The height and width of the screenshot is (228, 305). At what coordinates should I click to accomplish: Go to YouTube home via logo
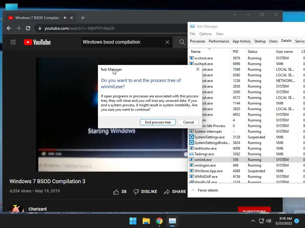click(x=37, y=42)
